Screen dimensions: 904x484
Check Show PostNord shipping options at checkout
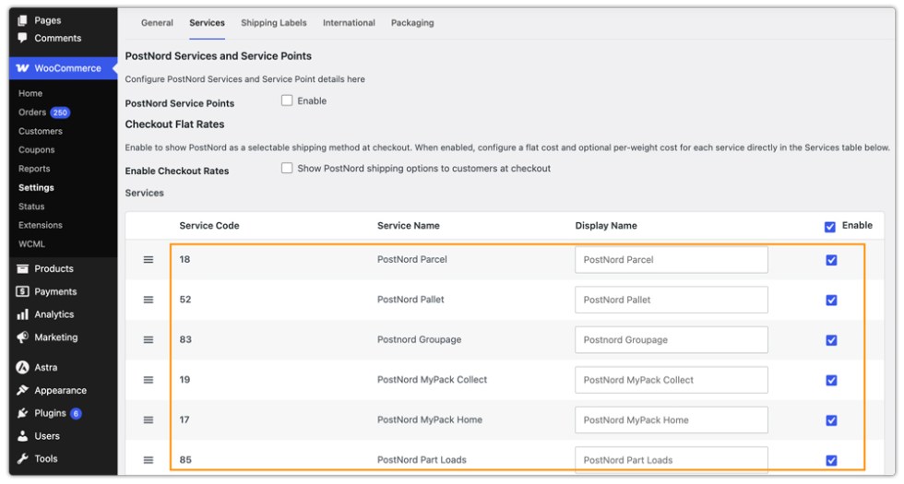pyautogui.click(x=287, y=168)
